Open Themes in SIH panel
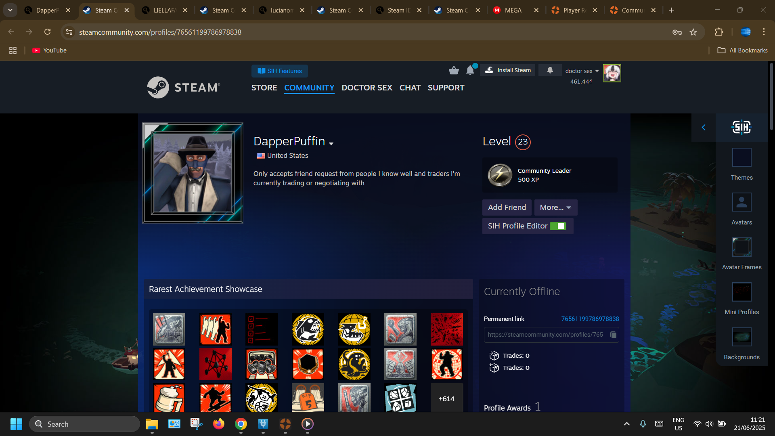 [741, 164]
